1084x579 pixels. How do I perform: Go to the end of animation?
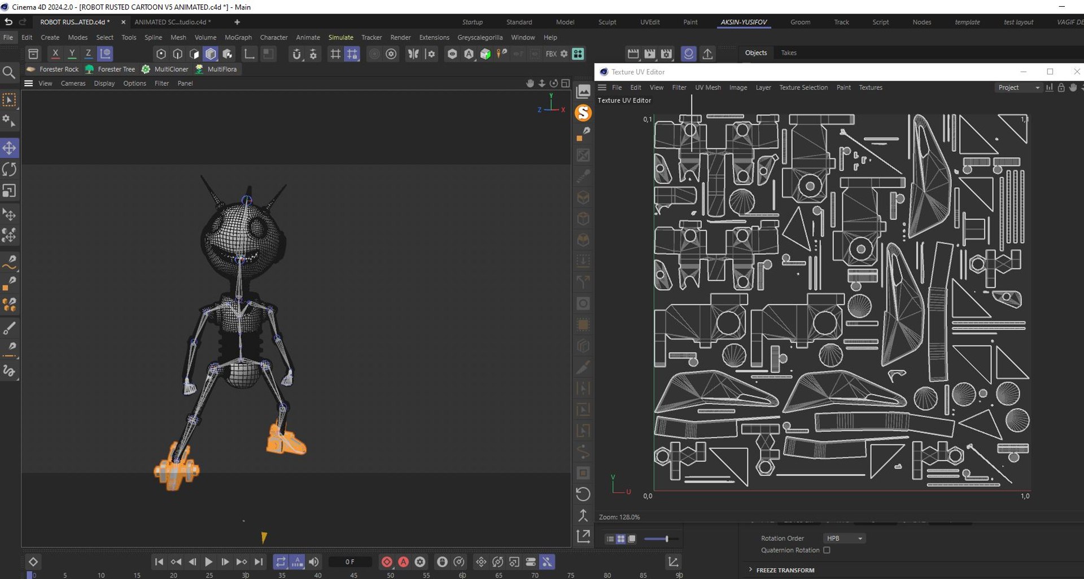tap(259, 562)
